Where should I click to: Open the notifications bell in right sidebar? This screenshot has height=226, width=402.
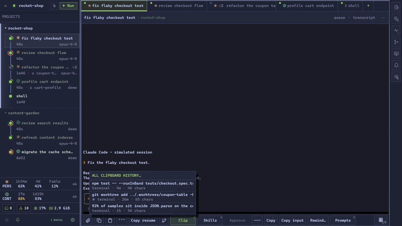click(x=396, y=65)
